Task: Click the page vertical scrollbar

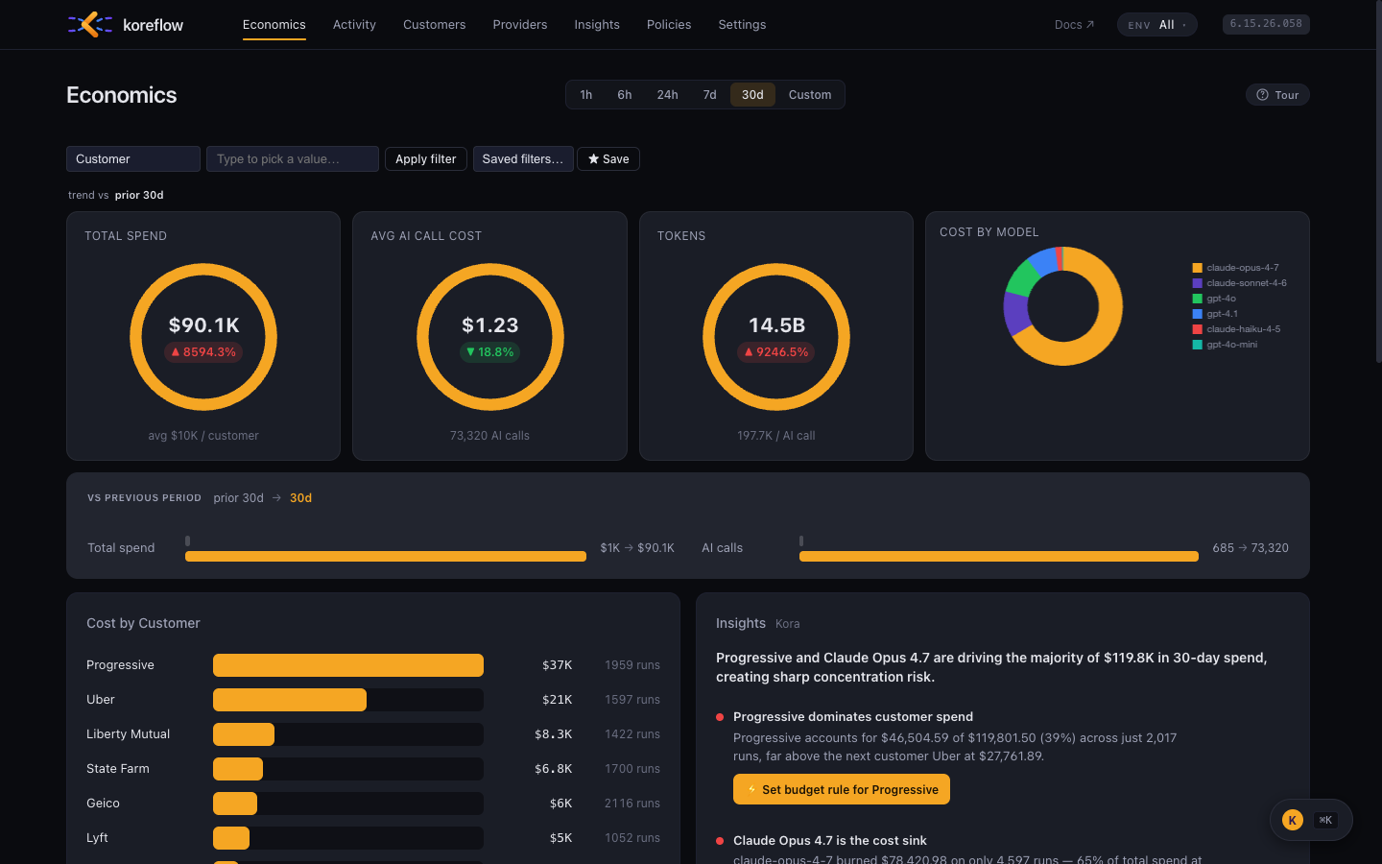Action: (x=1378, y=182)
